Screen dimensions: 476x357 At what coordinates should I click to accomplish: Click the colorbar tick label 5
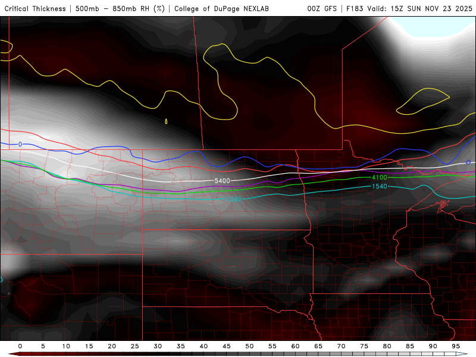(x=43, y=346)
